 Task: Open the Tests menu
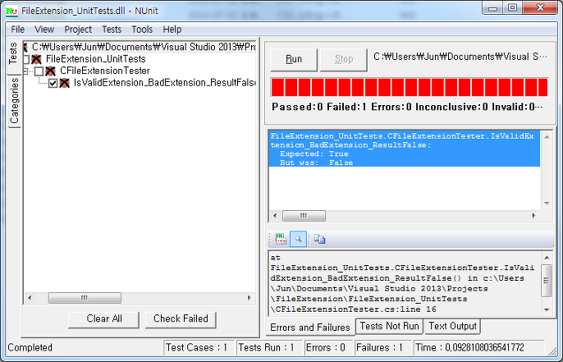tap(112, 30)
